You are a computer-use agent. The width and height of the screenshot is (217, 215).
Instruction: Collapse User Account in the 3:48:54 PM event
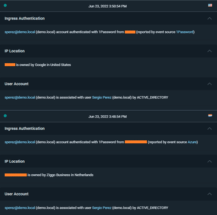pyautogui.click(x=209, y=194)
